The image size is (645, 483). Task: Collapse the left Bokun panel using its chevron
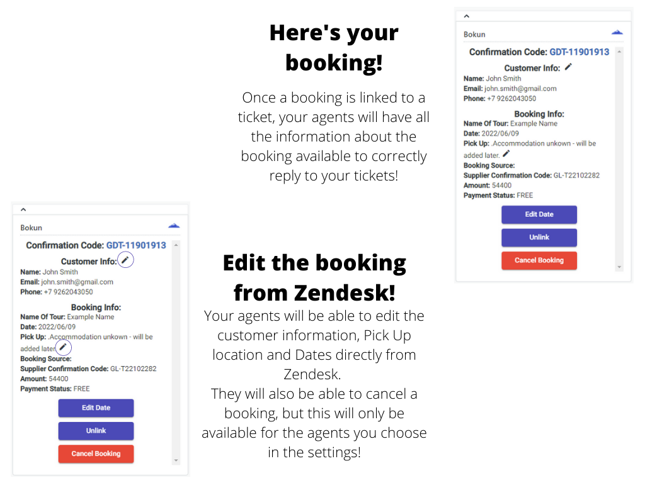(x=23, y=210)
